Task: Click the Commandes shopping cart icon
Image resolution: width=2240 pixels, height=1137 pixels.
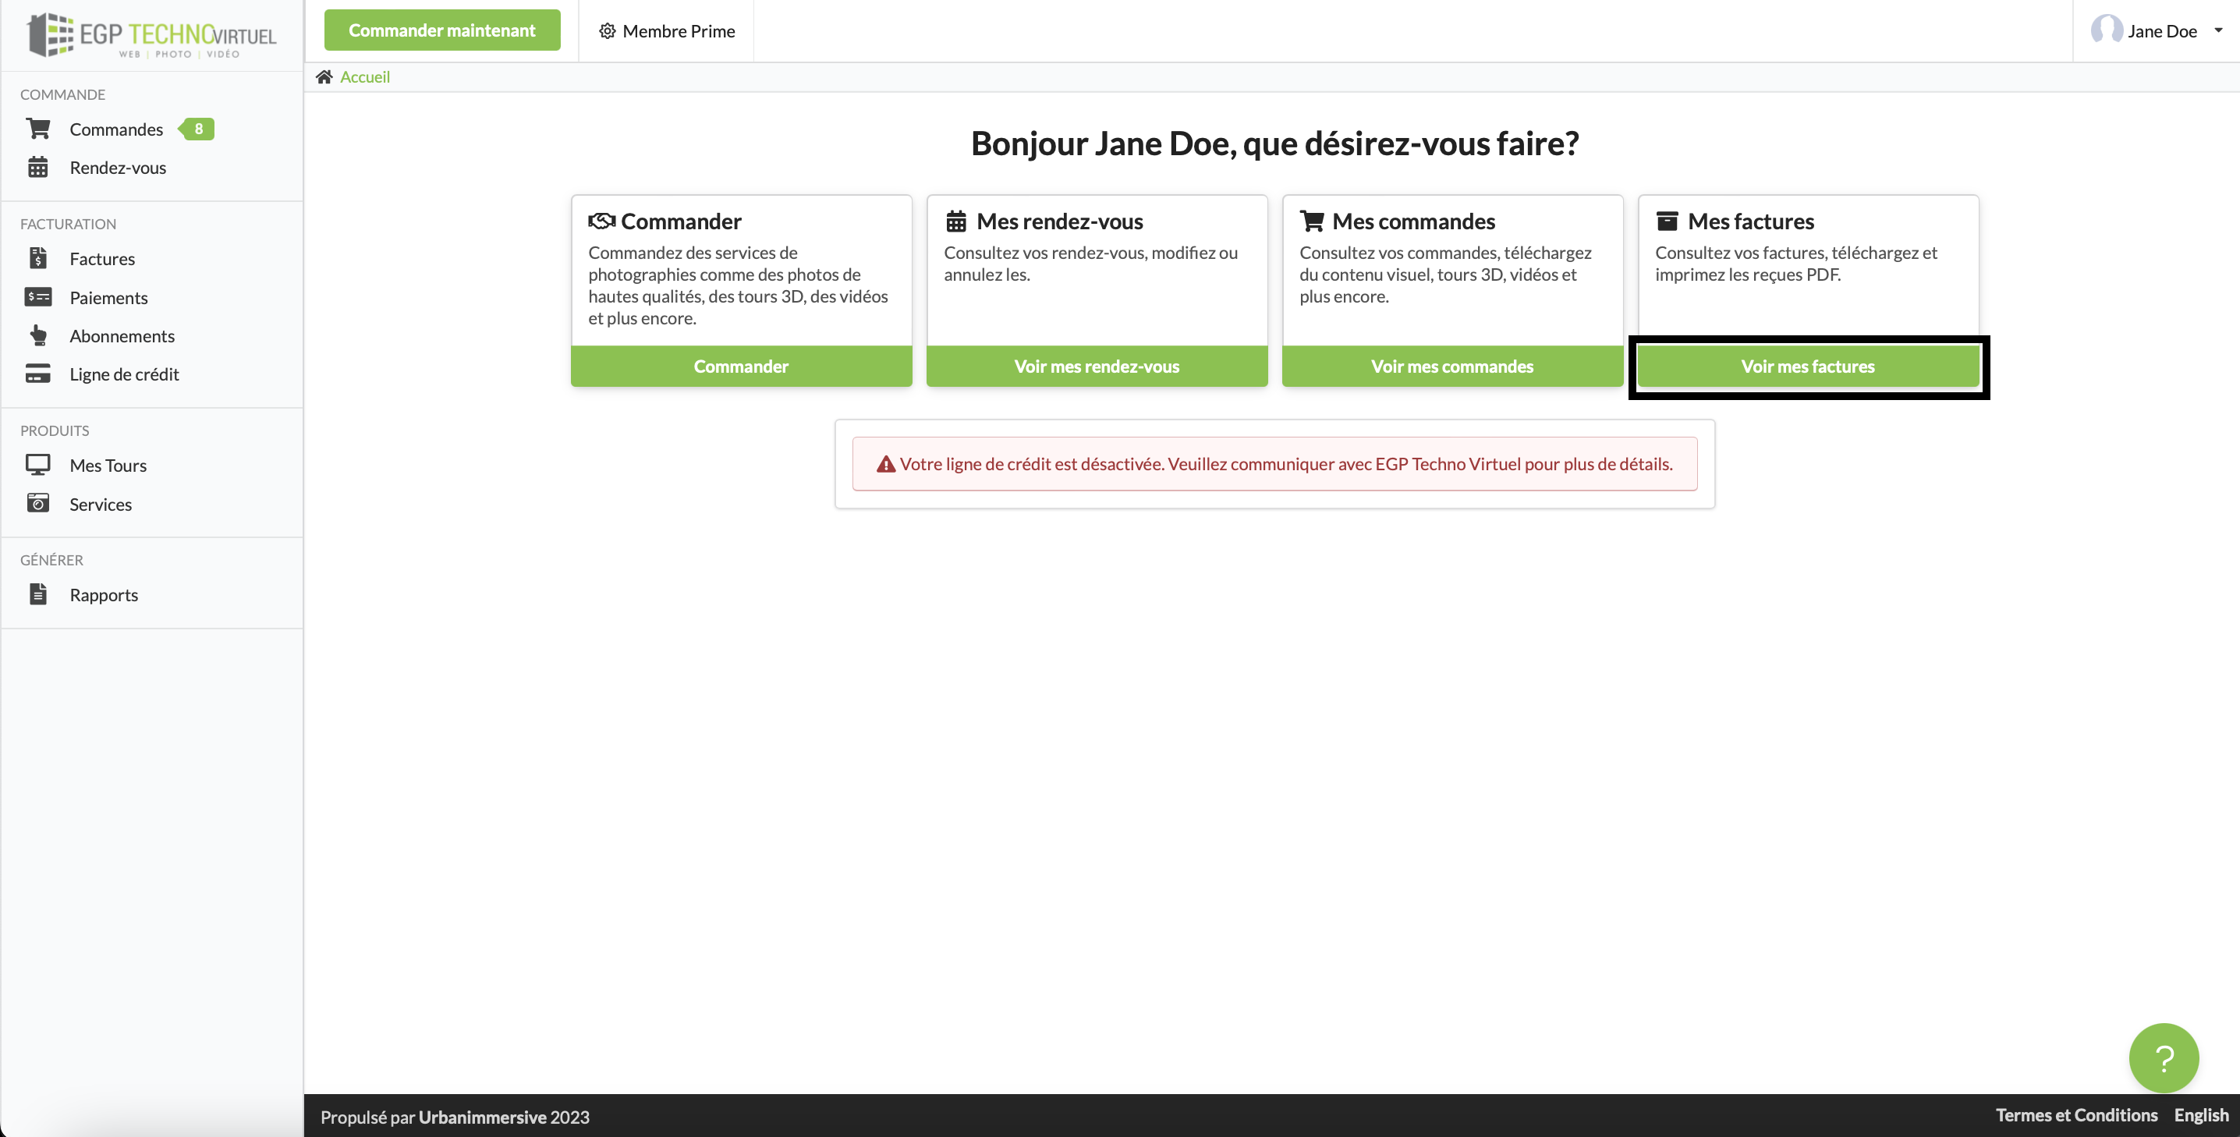Action: (x=37, y=129)
